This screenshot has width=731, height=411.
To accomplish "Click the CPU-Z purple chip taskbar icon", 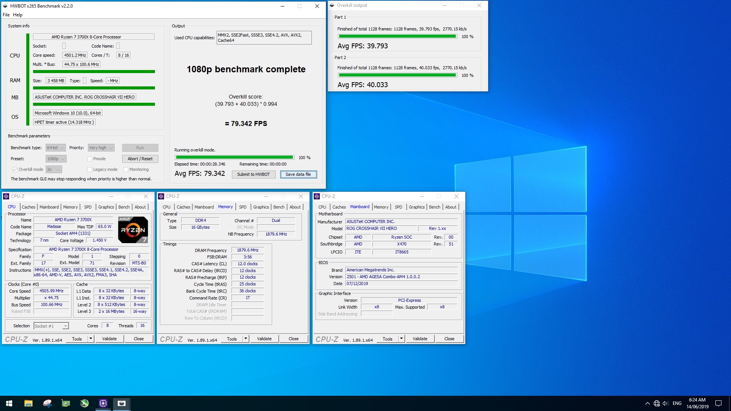I will (x=103, y=403).
